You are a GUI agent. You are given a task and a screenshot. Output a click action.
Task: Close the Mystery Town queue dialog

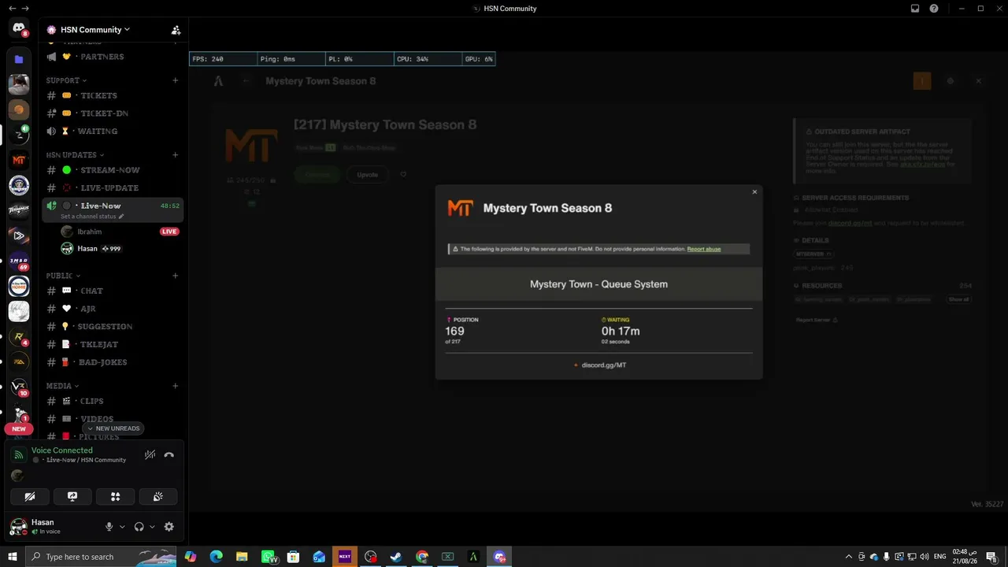click(x=754, y=192)
